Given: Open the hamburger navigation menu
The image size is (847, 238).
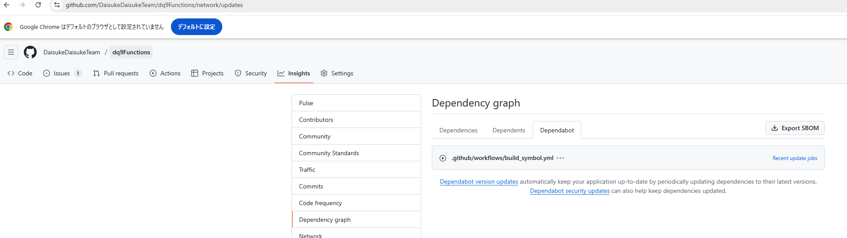Looking at the screenshot, I should tap(11, 52).
